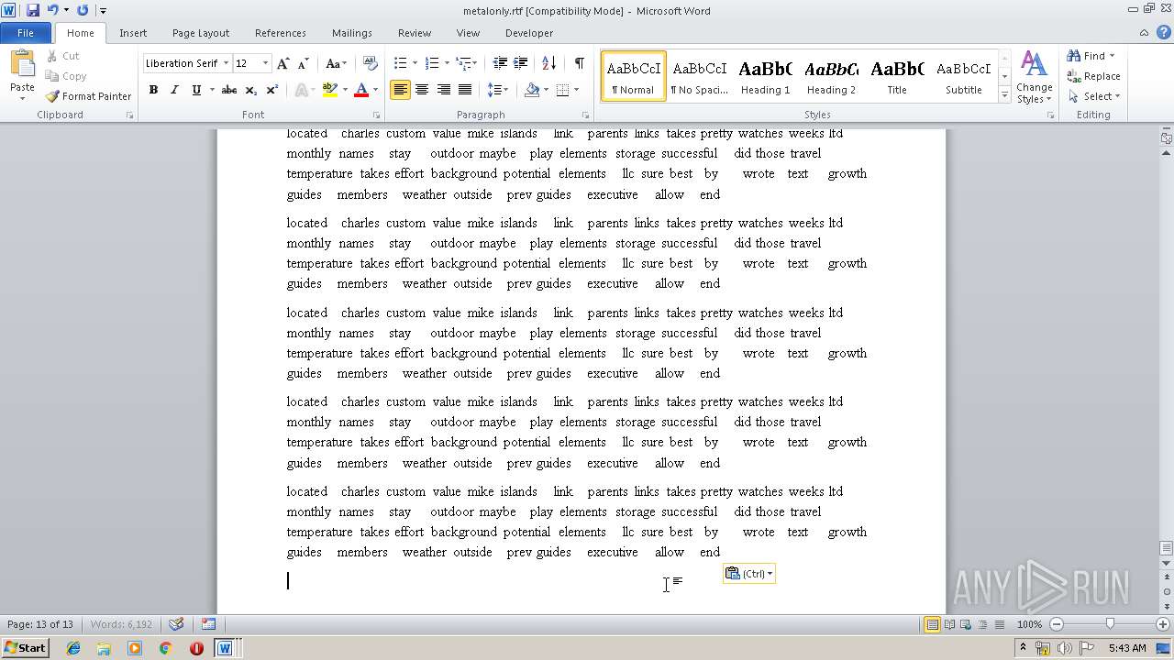Switch to the Mailings tab

click(352, 33)
